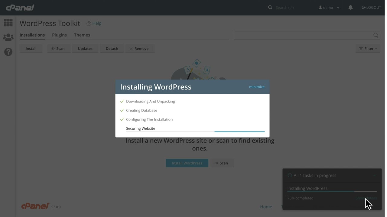Click the header search magnifier icon
This screenshot has width=387, height=217.
tap(270, 8)
